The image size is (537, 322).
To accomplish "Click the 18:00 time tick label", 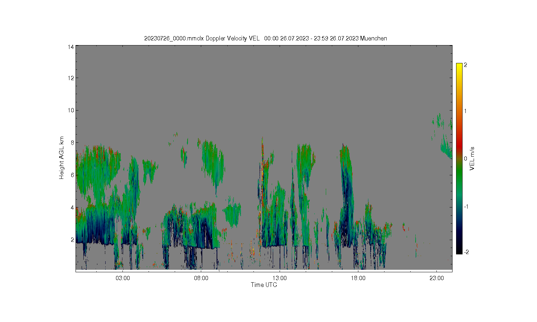I will (x=358, y=278).
